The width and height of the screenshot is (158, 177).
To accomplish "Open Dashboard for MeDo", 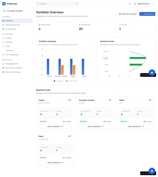I will [x=136, y=126].
